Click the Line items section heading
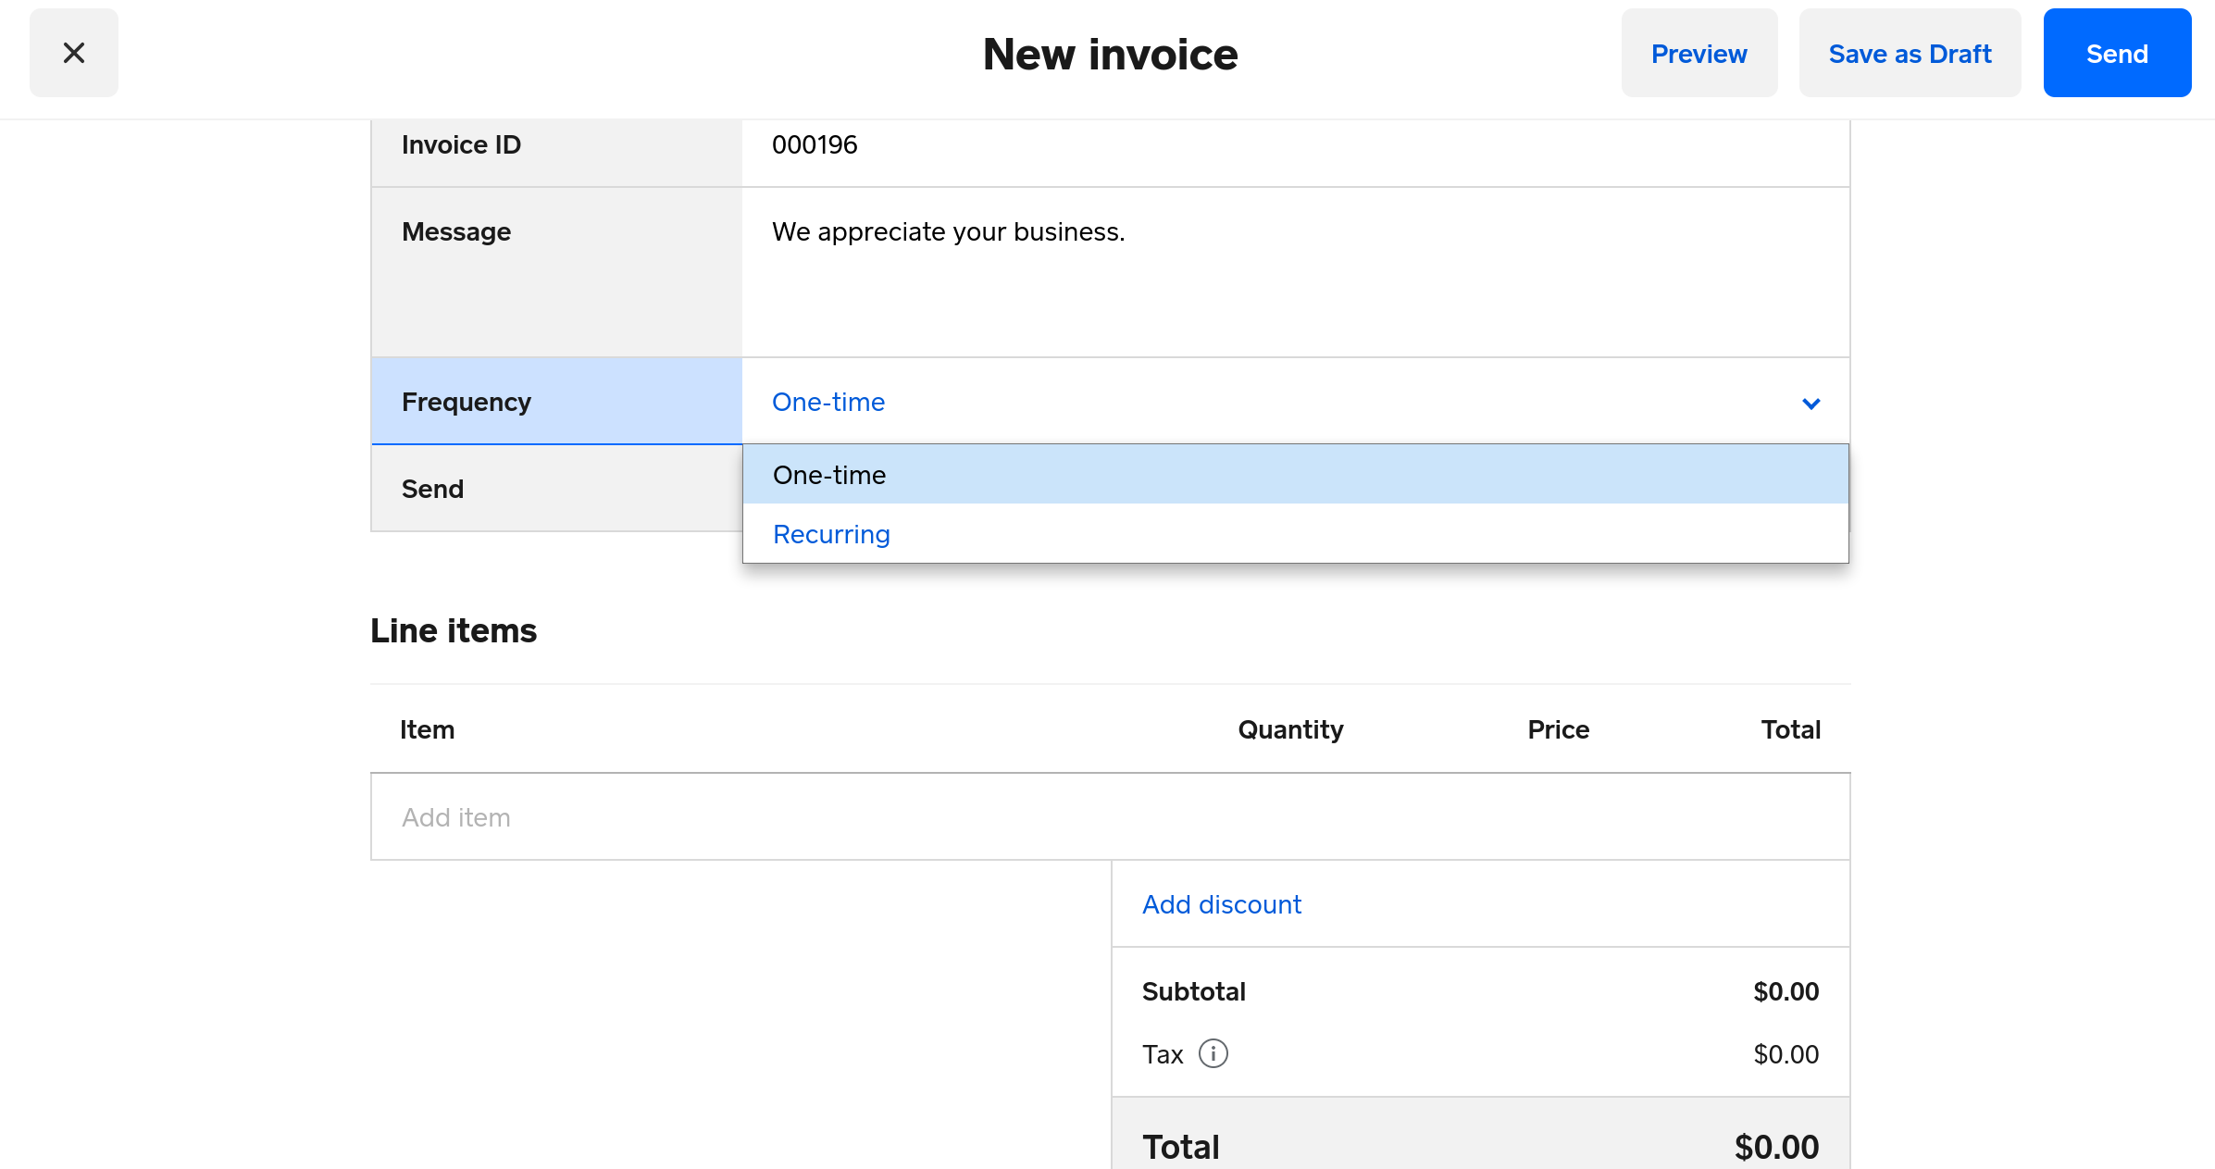Image resolution: width=2215 pixels, height=1169 pixels. 453,630
